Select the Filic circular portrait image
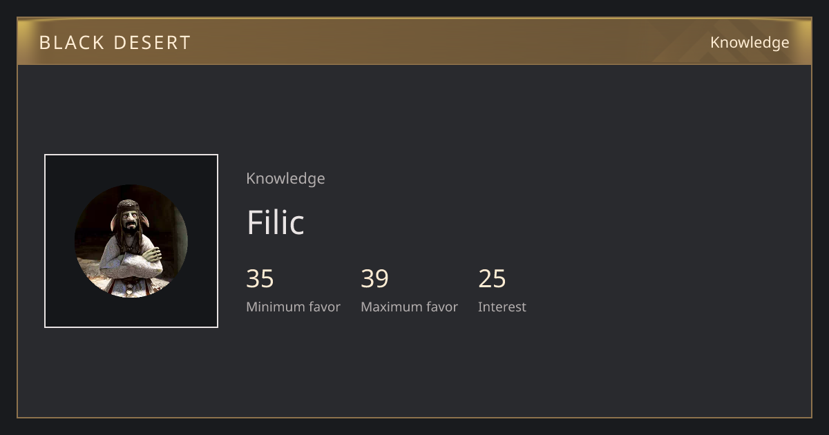Screen dimensions: 829x435 pos(131,241)
